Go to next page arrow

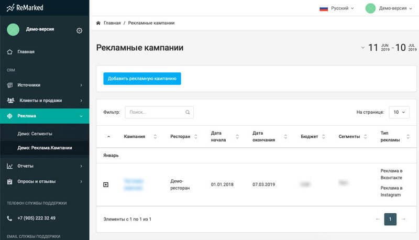pyautogui.click(x=403, y=219)
